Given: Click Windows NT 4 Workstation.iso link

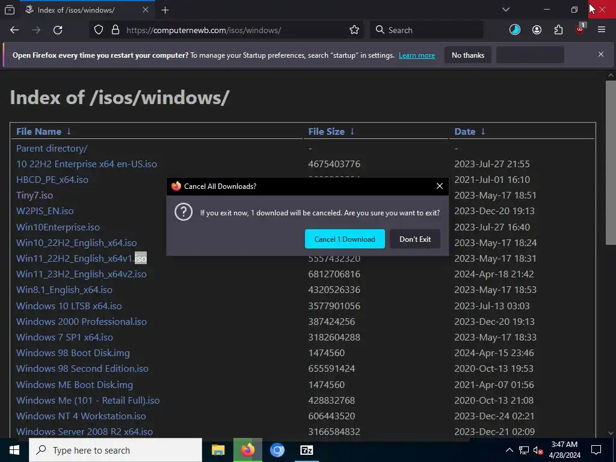Looking at the screenshot, I should click(81, 416).
